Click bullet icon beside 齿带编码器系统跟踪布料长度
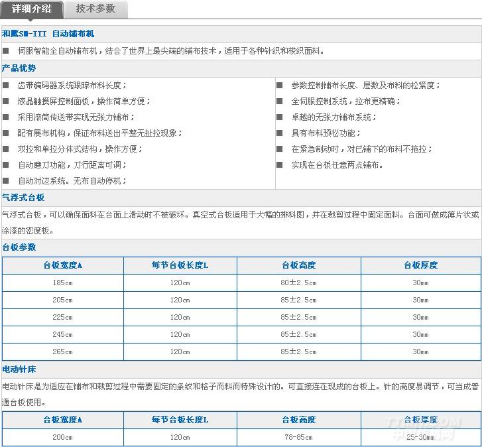482x447 pixels. [x=6, y=86]
